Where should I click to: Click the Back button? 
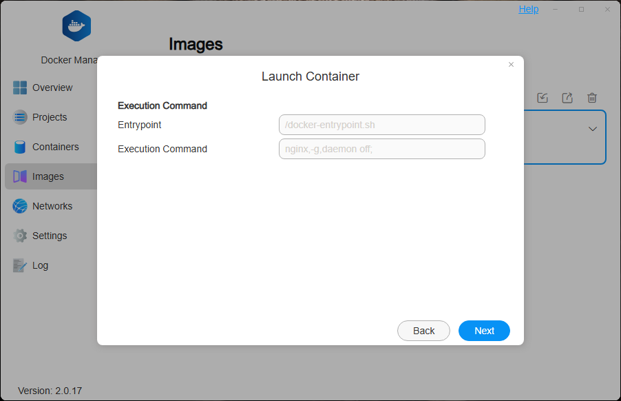point(423,331)
